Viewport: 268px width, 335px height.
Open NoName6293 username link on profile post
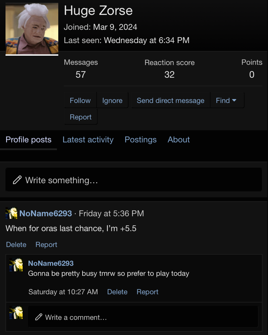pyautogui.click(x=46, y=213)
